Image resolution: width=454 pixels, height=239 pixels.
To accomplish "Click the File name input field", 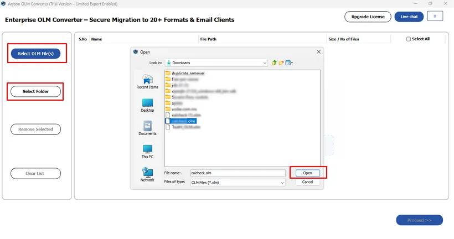I will coord(238,173).
